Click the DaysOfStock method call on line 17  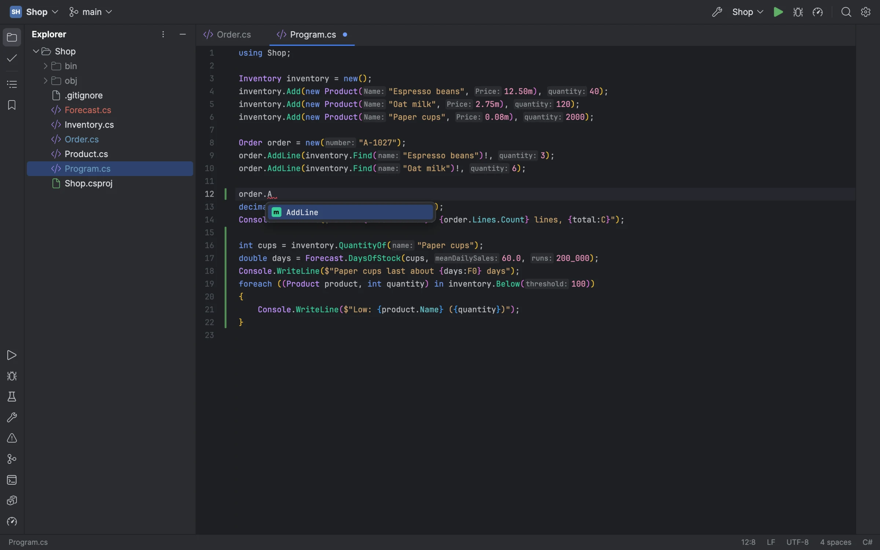pos(374,258)
